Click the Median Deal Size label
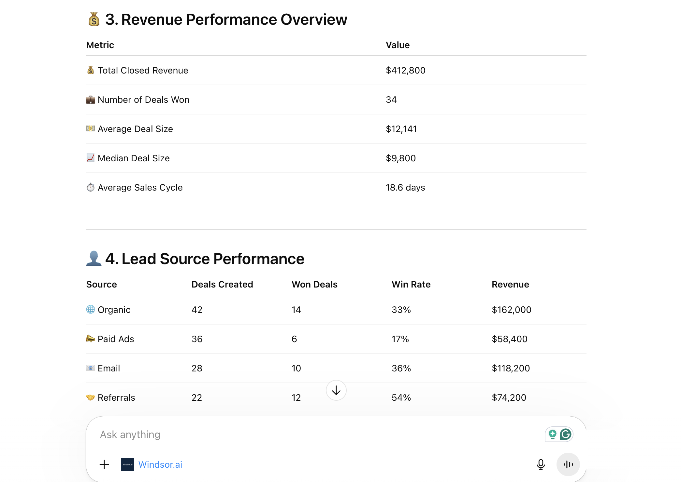The height and width of the screenshot is (482, 681). point(134,158)
